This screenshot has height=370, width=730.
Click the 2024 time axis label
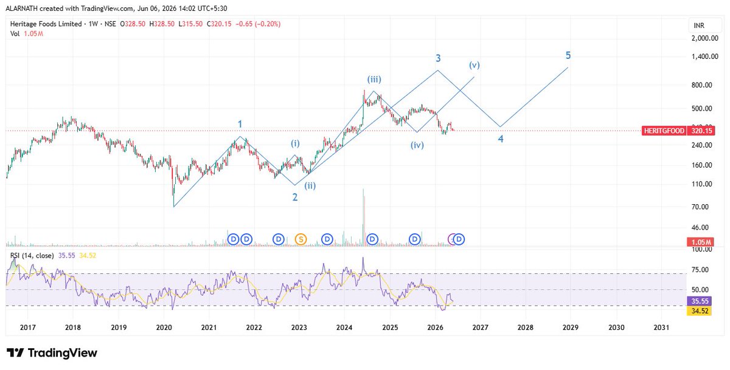click(344, 327)
